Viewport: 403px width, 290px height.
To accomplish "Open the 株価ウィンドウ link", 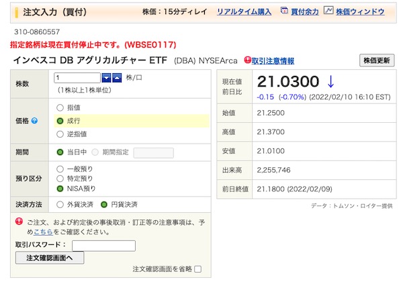I will (360, 11).
